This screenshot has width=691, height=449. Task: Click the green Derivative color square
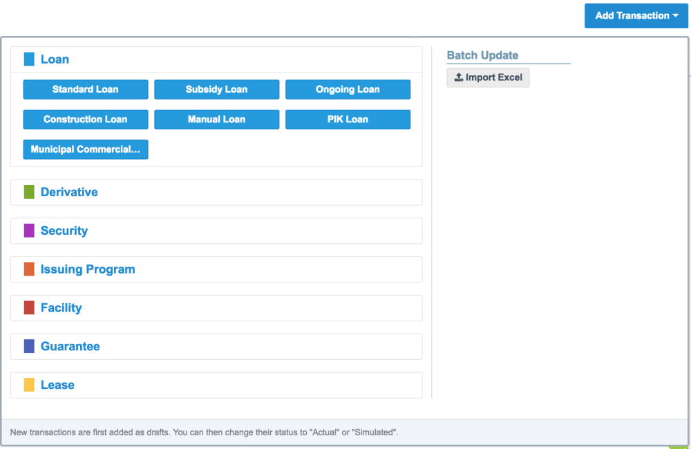[29, 191]
